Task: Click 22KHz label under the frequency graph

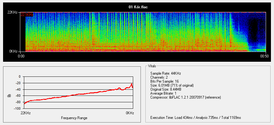Action: coord(25,113)
